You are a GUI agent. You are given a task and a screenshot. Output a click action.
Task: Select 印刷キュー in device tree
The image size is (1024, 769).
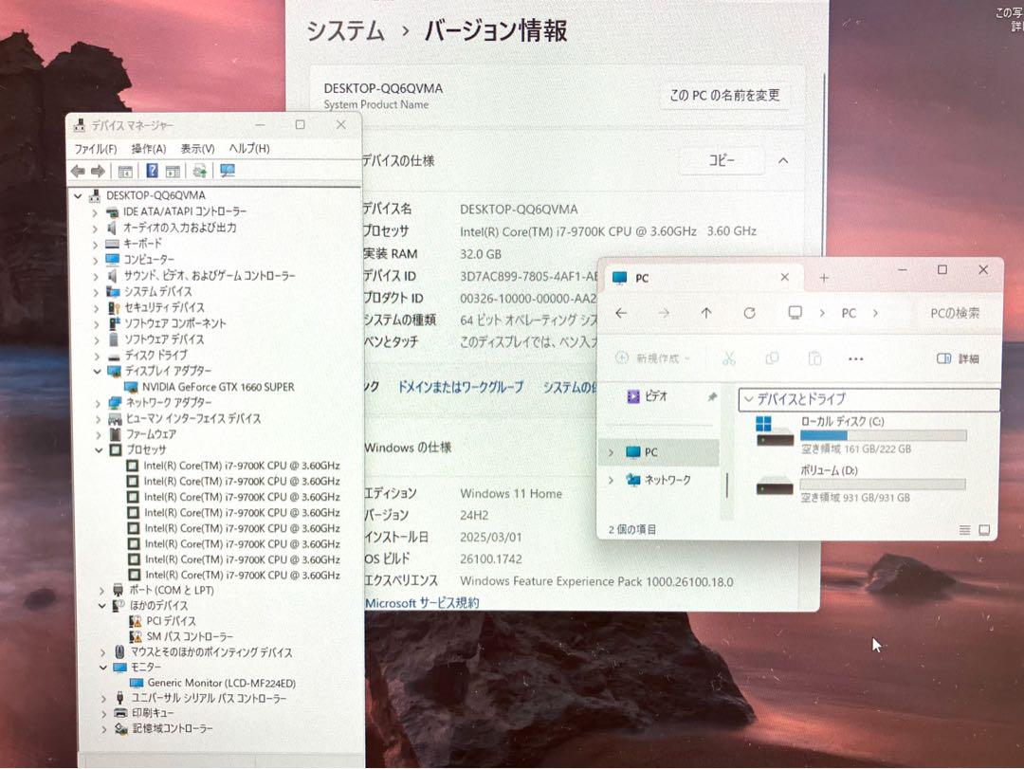point(153,713)
